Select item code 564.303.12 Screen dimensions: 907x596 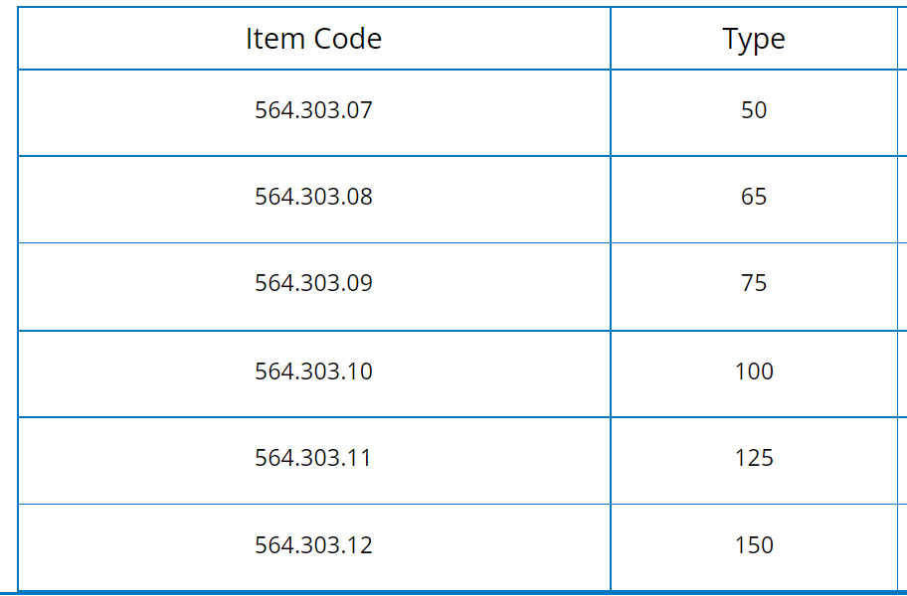point(313,545)
